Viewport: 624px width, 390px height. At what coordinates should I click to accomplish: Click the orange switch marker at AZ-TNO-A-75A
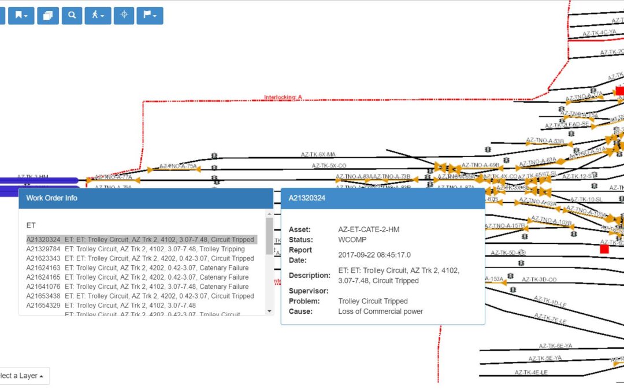[x=150, y=170]
